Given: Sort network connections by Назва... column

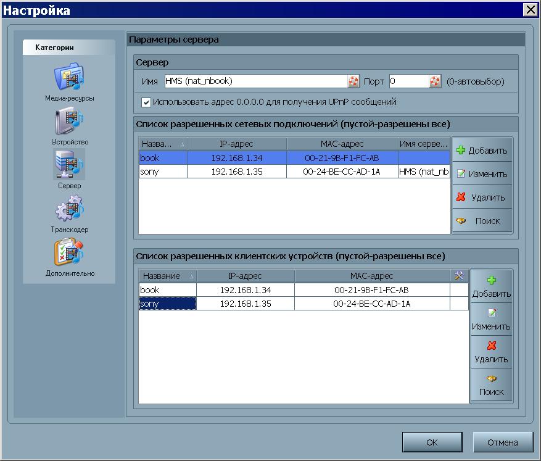Looking at the screenshot, I should (163, 144).
